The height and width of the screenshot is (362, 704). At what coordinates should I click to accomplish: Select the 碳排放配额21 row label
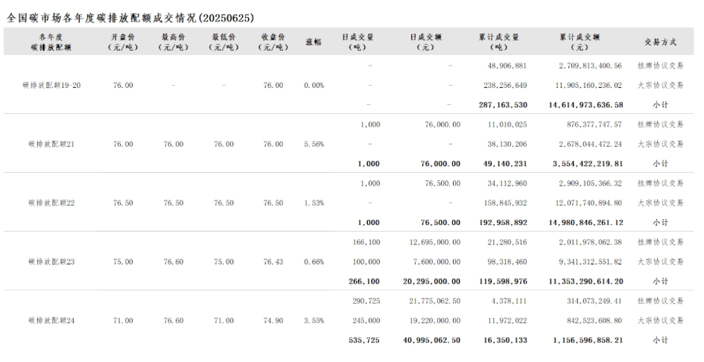click(51, 144)
